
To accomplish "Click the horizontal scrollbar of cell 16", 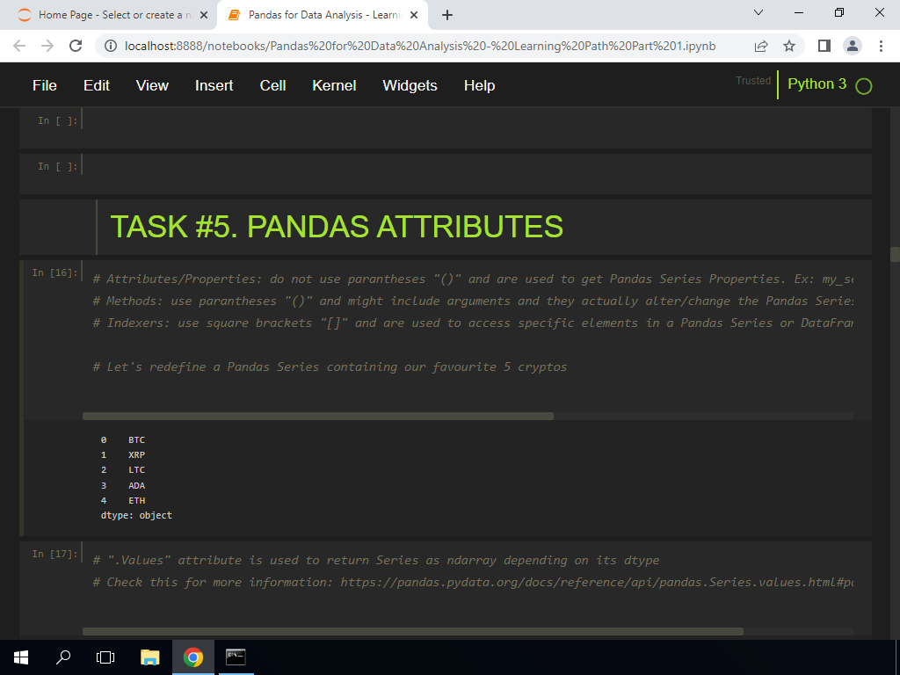I will pyautogui.click(x=318, y=416).
